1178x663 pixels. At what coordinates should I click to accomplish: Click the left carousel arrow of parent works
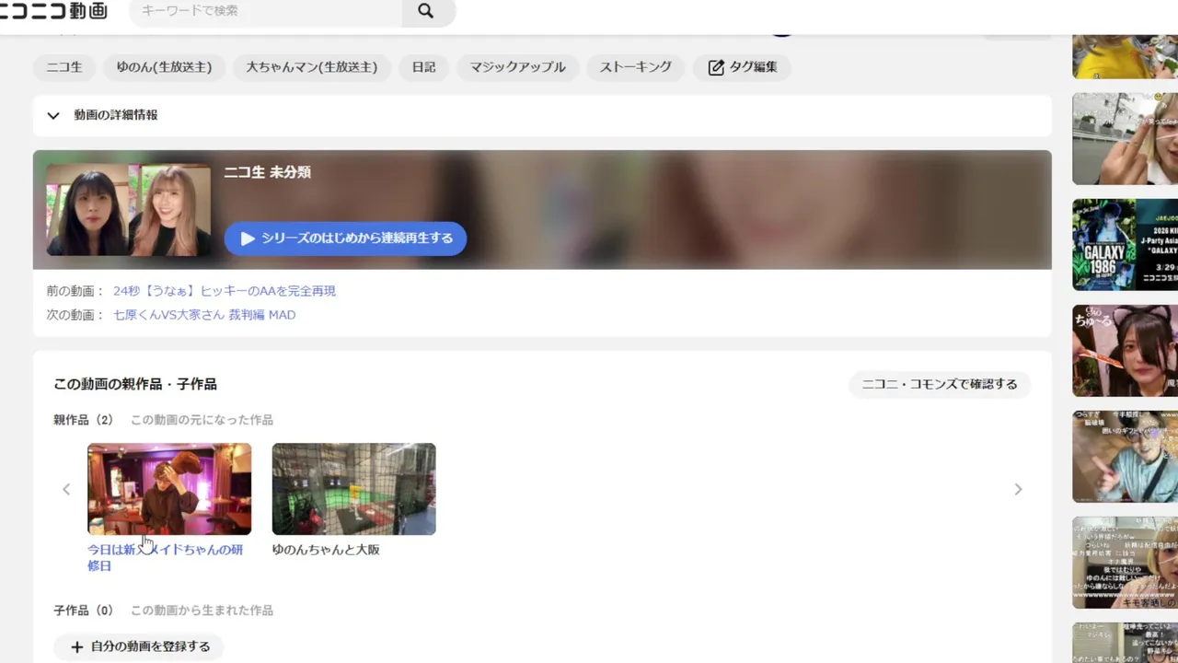point(66,489)
